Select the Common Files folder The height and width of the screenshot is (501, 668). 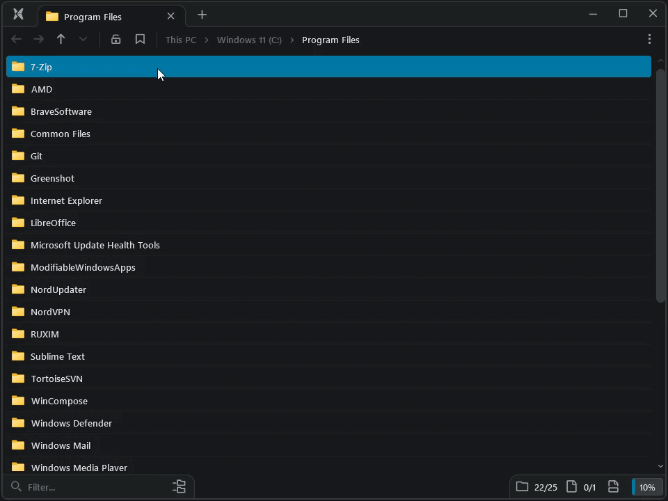328,134
